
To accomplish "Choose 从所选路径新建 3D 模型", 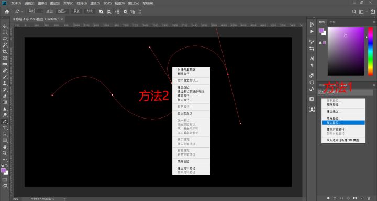I will pos(342,140).
